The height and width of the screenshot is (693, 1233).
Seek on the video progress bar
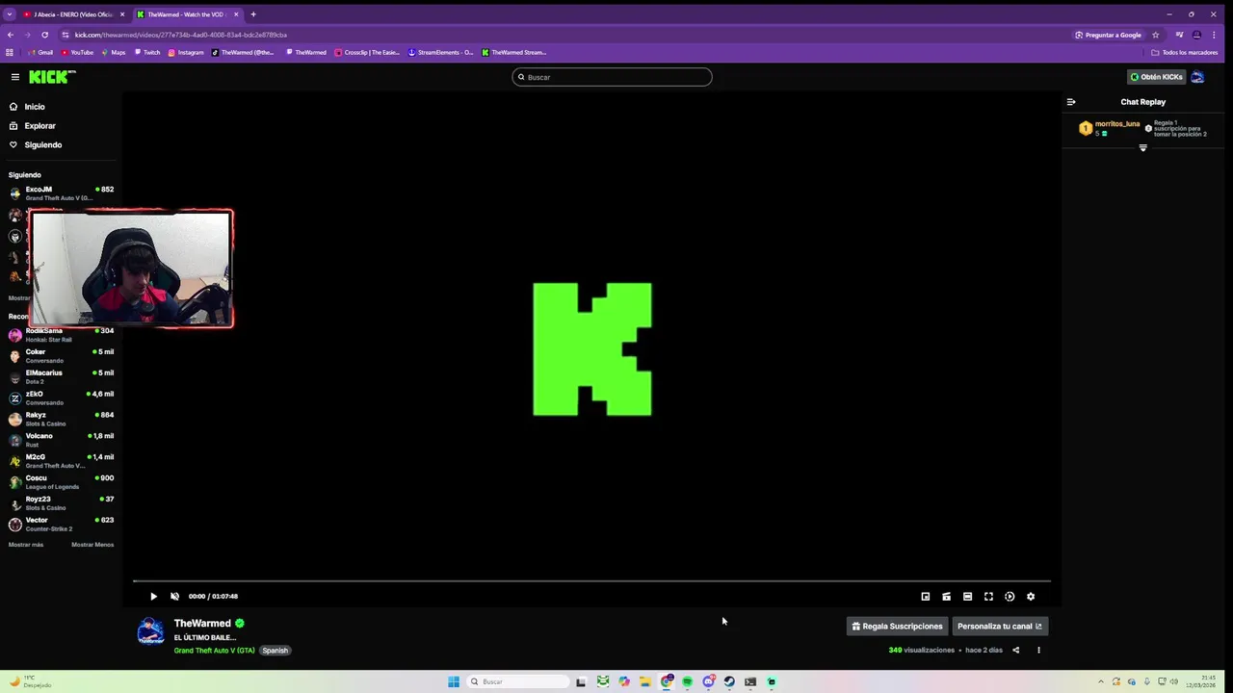(591, 581)
